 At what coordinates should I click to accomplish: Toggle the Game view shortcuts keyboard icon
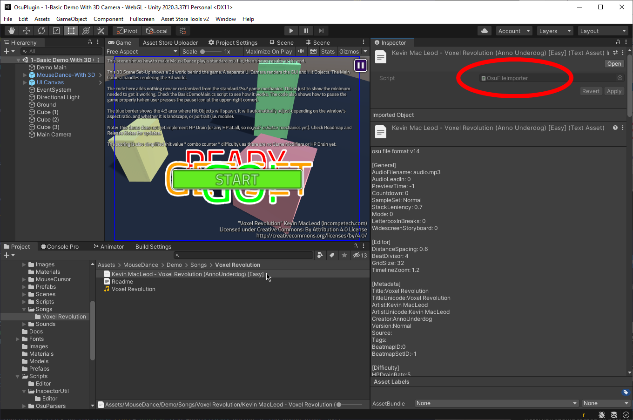point(313,51)
